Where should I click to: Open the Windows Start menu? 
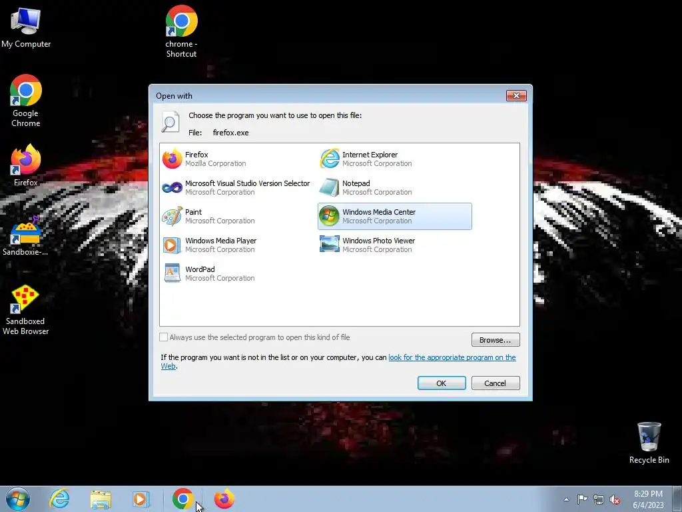pos(18,499)
